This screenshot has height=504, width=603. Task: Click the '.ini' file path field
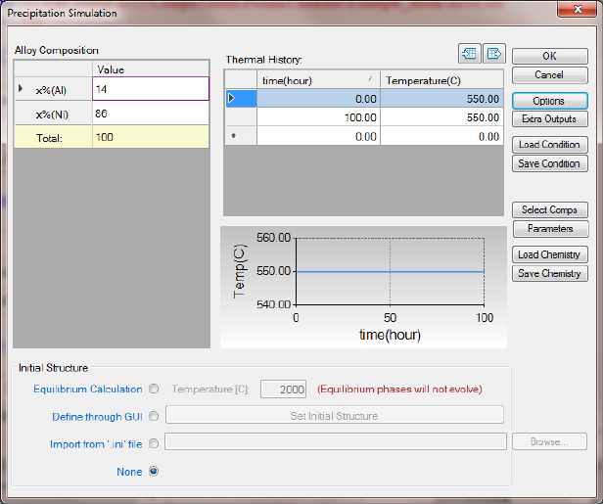click(336, 441)
